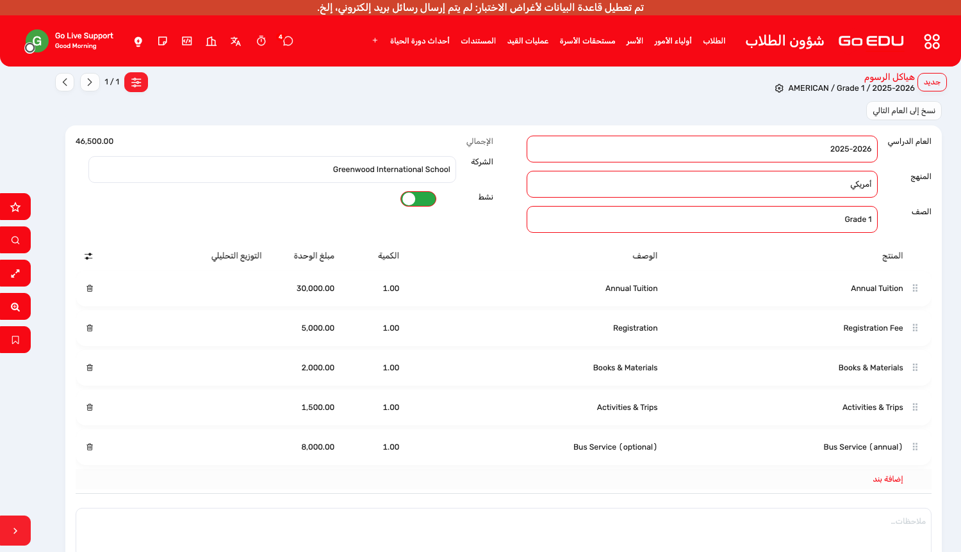Click the fullscreen expand side button
Image resolution: width=961 pixels, height=552 pixels.
15,273
